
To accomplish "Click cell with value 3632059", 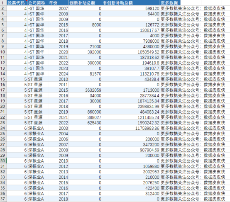I will tap(85, 90).
